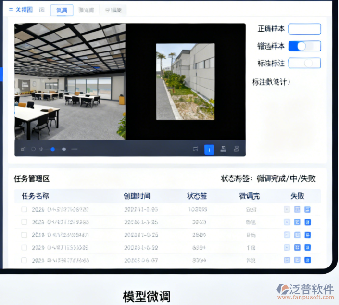Image resolution: width=339 pixels, height=305 pixels.
Task: Click the flag icon in viewer toolbar right side
Action: [x=195, y=149]
